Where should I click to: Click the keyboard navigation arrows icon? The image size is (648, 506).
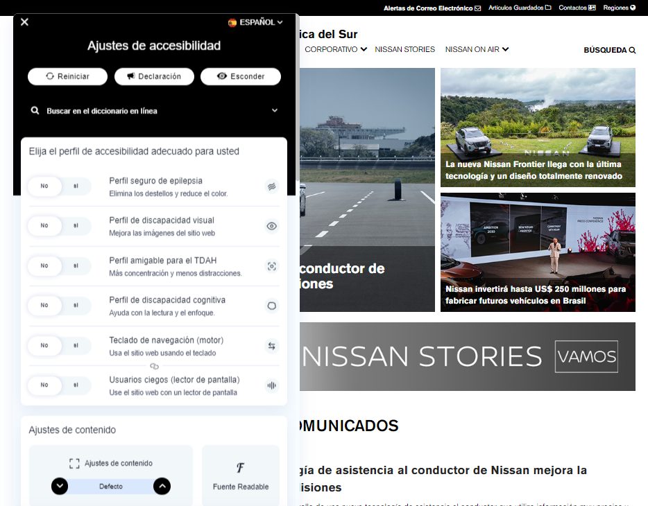point(271,346)
